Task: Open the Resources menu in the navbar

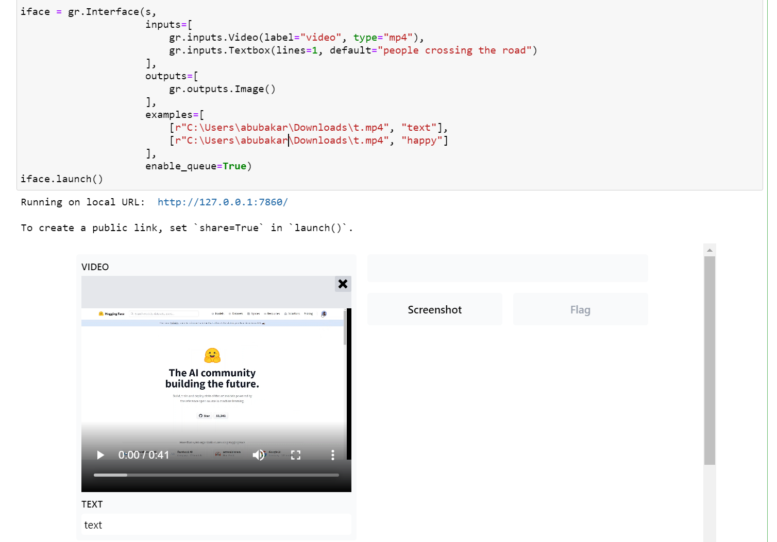Action: tap(273, 313)
